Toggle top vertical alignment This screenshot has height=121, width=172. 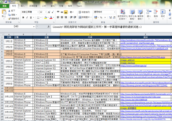coord(58,12)
